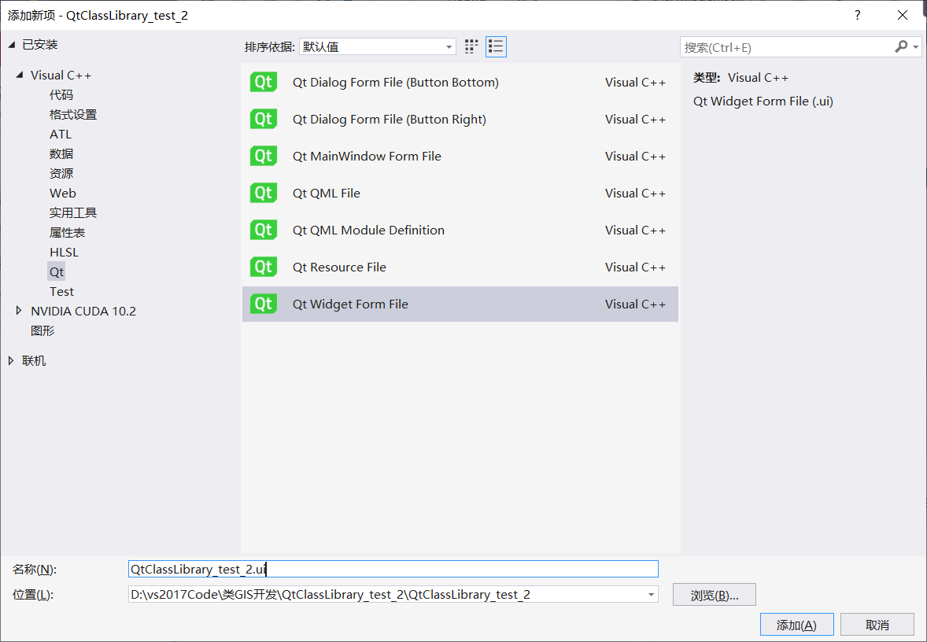Expand the NVIDIA CUDA 10.2 node

pos(18,311)
